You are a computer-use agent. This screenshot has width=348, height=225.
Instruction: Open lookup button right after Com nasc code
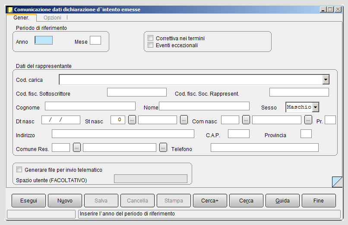(246, 120)
